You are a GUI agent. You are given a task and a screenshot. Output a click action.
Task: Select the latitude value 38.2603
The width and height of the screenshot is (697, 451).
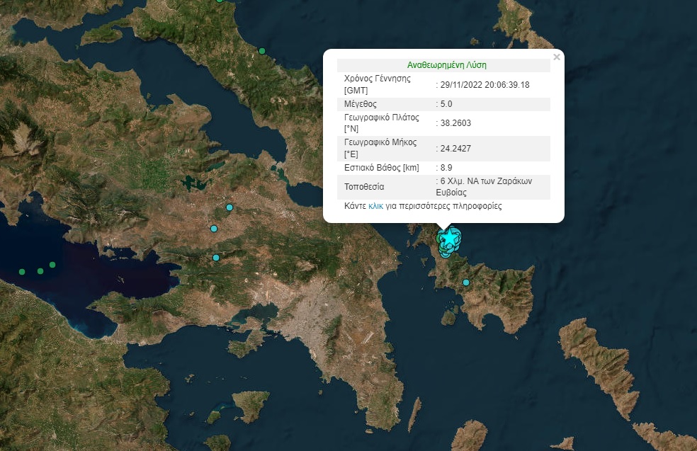coord(455,123)
